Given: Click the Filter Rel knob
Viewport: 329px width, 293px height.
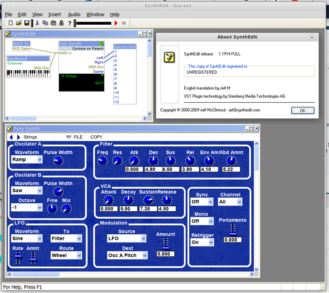Looking at the screenshot, I should (190, 161).
